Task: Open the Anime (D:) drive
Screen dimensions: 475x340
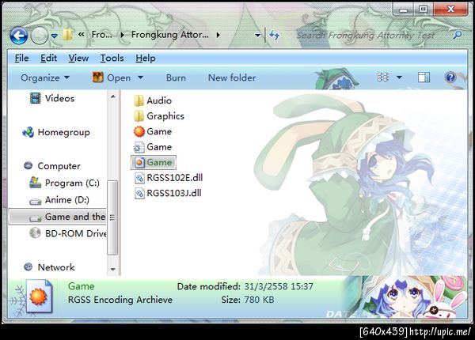Action: [67, 199]
